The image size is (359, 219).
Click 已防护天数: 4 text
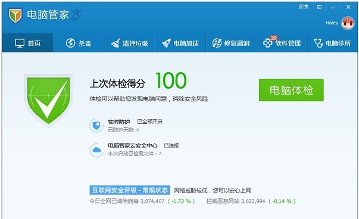(123, 130)
